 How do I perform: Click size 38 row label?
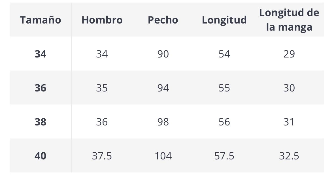[x=41, y=122]
